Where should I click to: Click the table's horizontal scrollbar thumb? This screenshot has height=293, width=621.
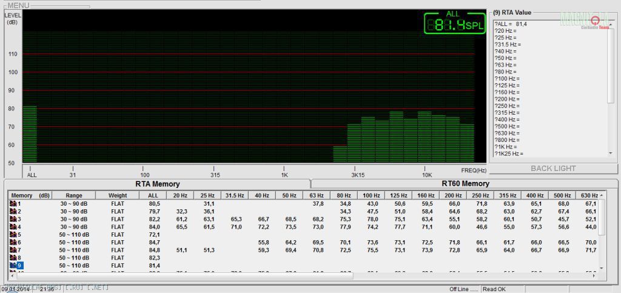coord(184,275)
